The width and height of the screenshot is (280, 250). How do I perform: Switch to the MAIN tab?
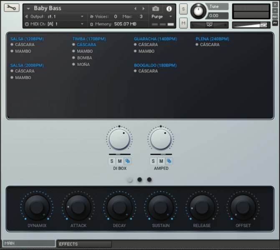pos(28,243)
